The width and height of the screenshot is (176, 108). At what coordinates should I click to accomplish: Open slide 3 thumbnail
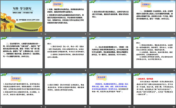coord(110,16)
